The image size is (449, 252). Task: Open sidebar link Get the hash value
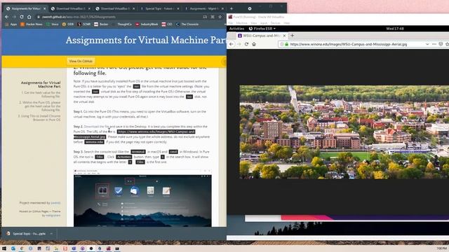click(41, 94)
